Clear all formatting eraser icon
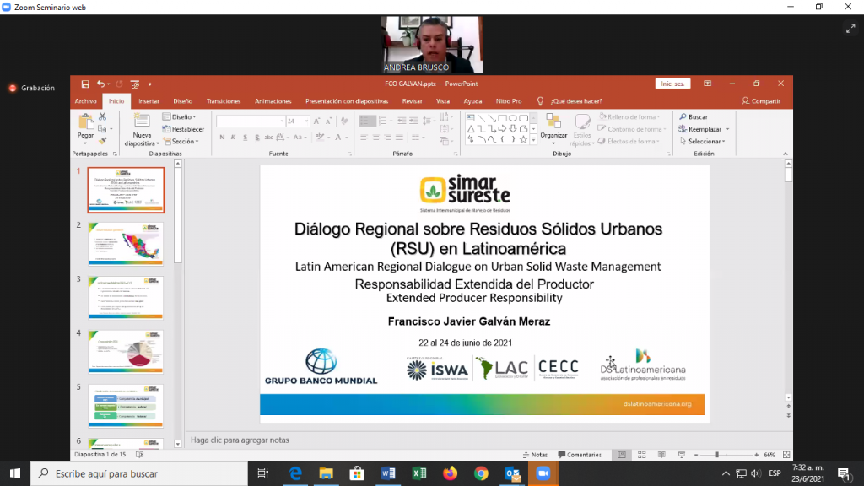This screenshot has width=864, height=486. 344,121
